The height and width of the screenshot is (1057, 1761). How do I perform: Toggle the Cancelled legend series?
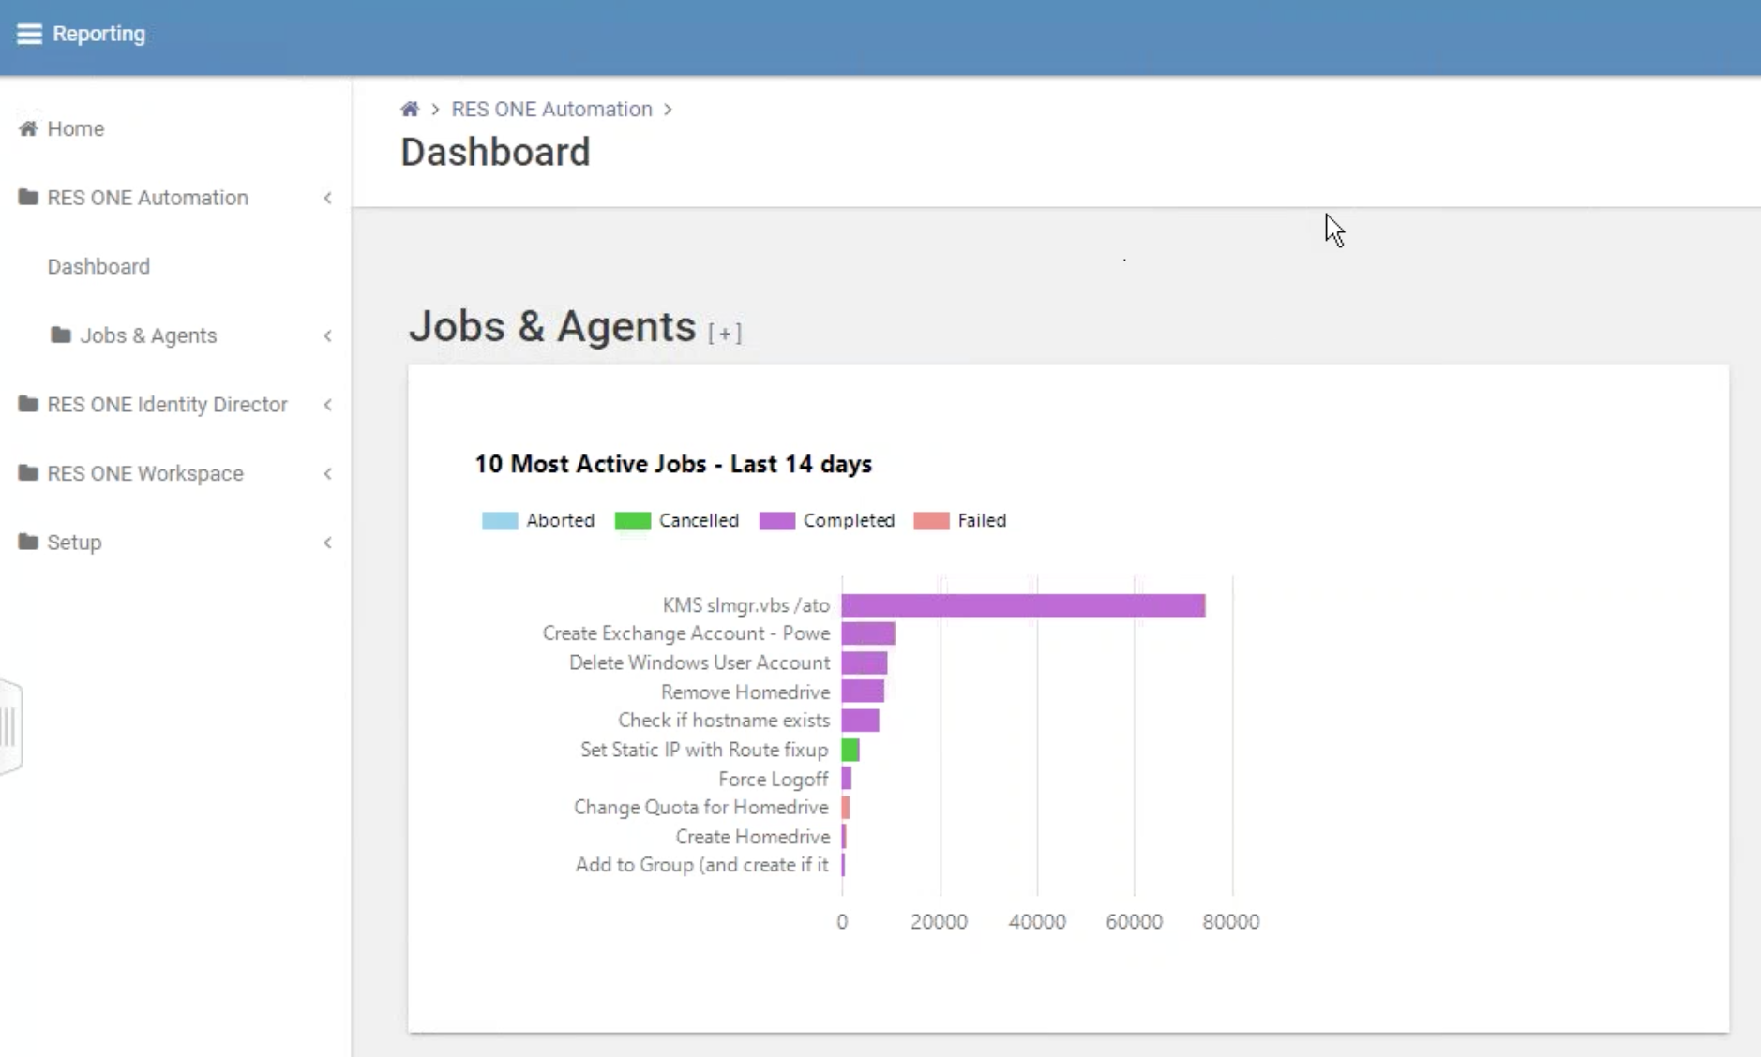tap(677, 521)
